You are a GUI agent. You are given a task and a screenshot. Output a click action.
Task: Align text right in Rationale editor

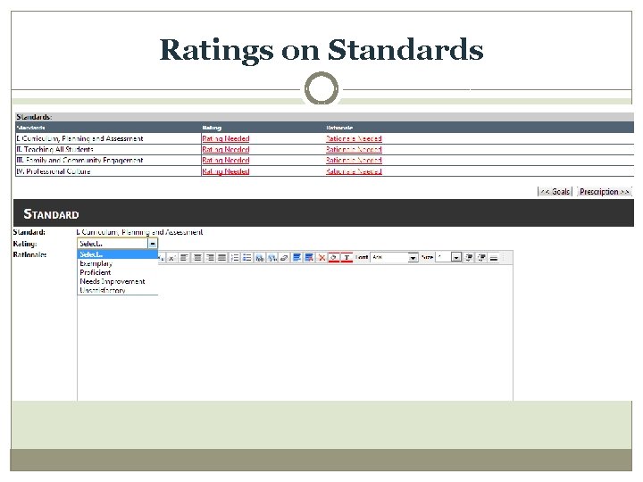pyautogui.click(x=210, y=257)
